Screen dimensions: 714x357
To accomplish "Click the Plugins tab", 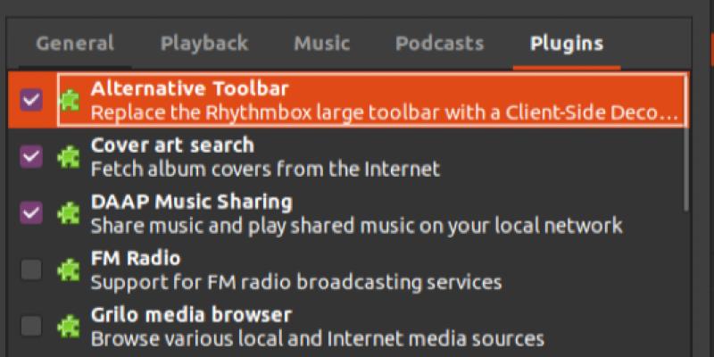I will (567, 44).
